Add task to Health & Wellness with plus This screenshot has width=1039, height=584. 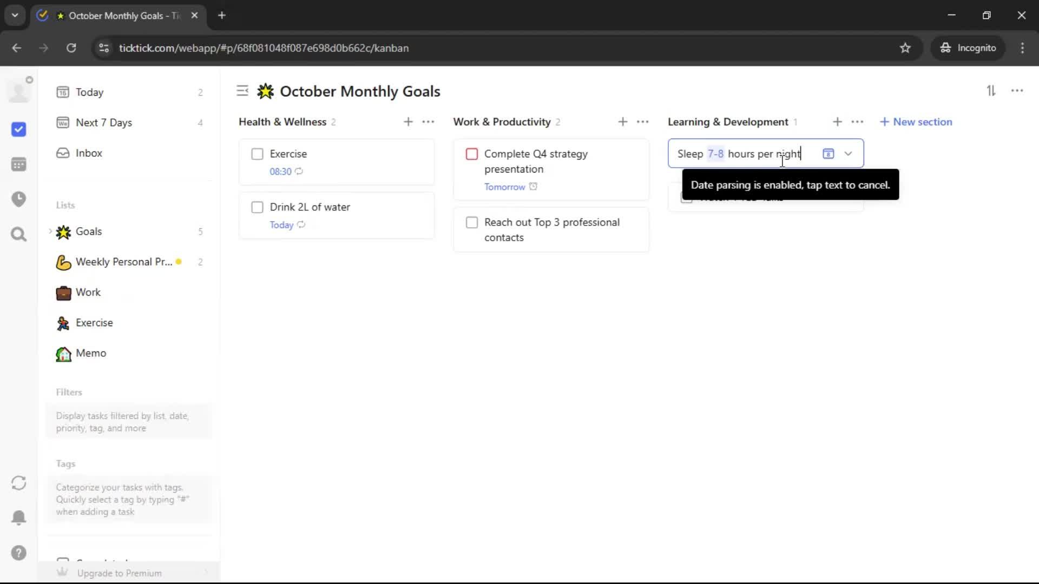(x=408, y=122)
